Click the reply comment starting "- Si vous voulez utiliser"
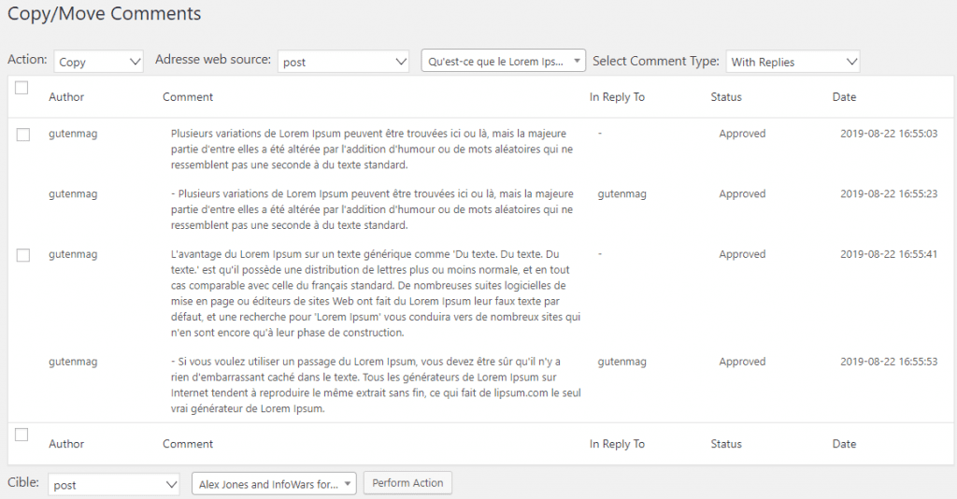957x499 pixels. point(376,385)
